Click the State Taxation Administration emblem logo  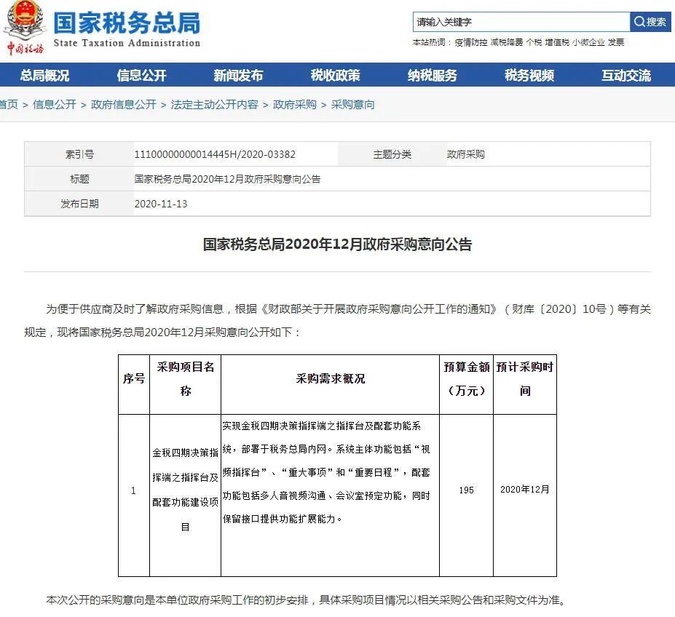(25, 27)
